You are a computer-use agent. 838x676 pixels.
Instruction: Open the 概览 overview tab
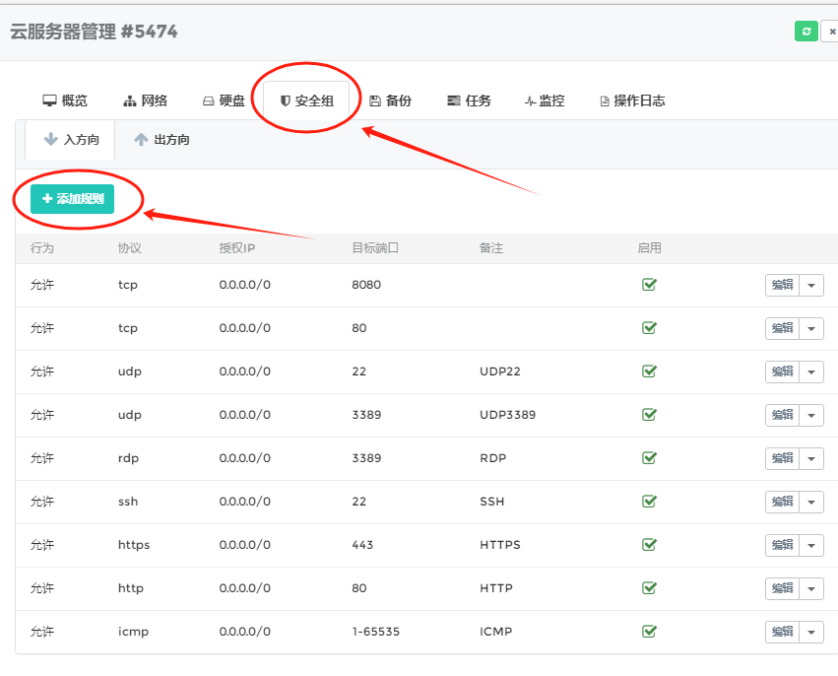coord(65,101)
